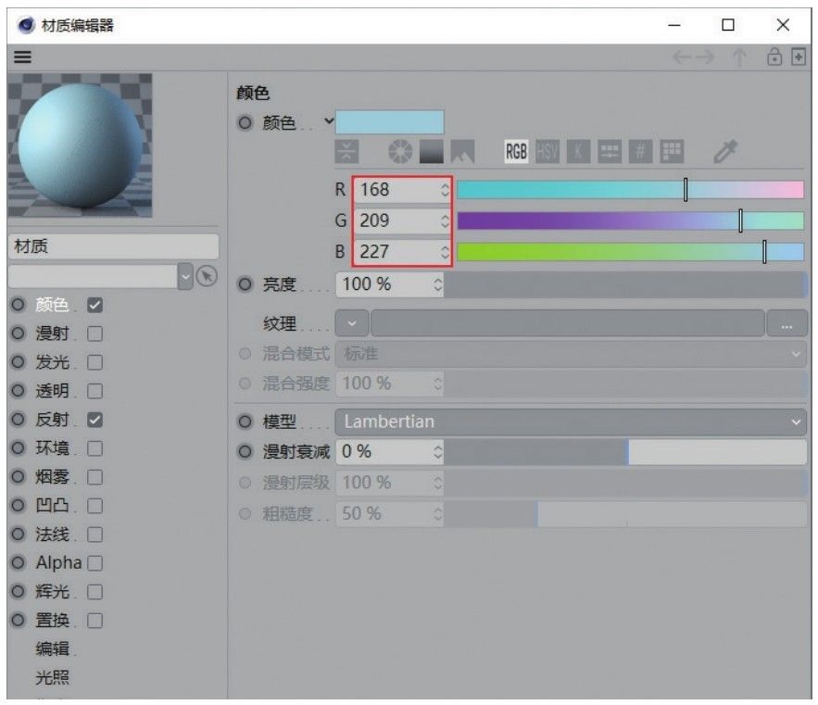Click the light blue color swatch

(389, 122)
